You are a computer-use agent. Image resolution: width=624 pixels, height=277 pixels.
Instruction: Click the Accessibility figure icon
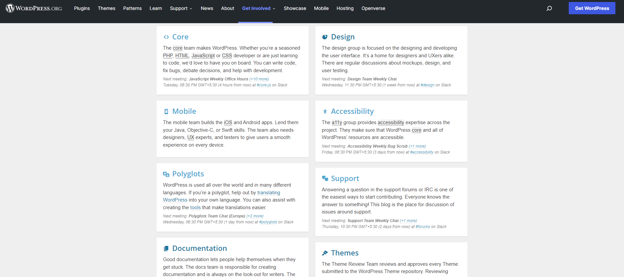[325, 112]
